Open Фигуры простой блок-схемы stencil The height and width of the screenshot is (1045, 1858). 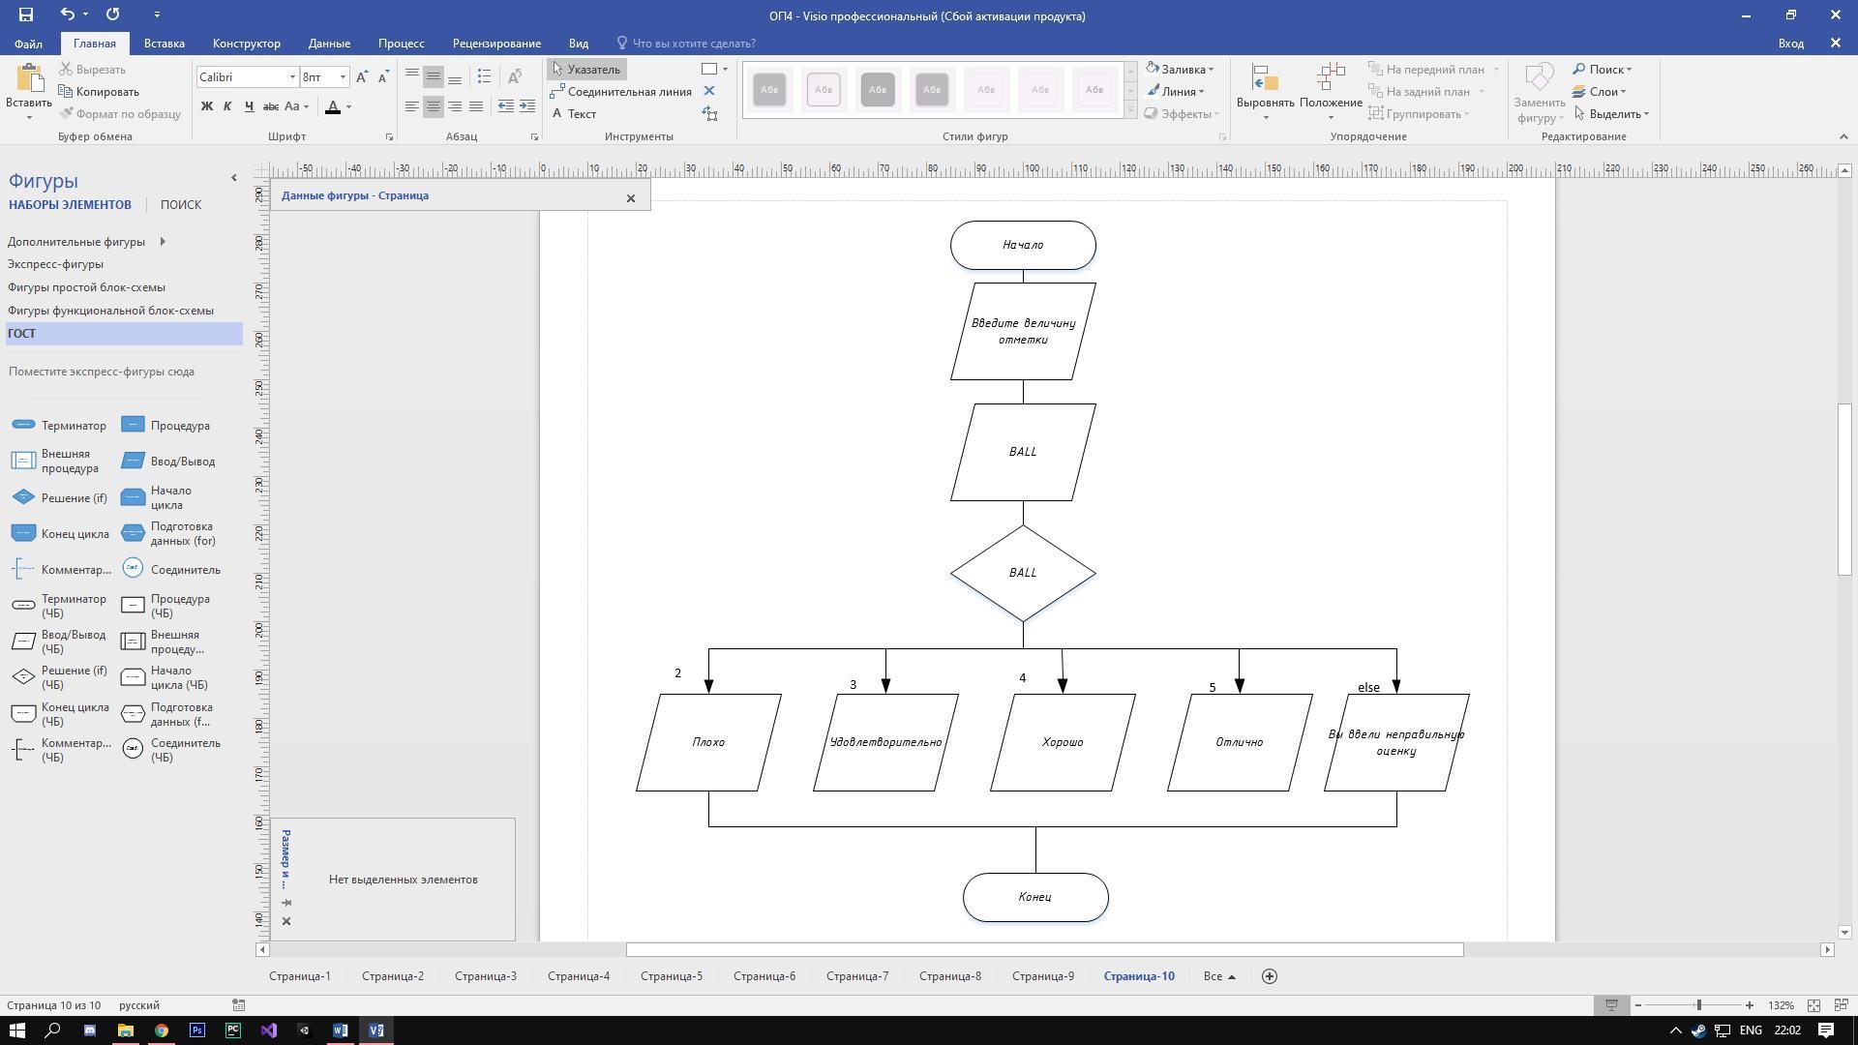click(86, 287)
